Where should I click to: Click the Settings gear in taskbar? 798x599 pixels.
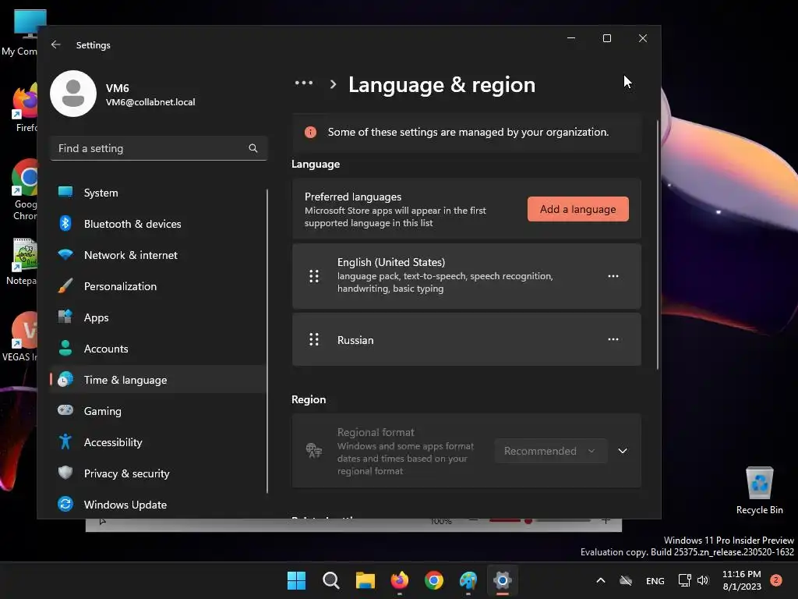tap(503, 580)
